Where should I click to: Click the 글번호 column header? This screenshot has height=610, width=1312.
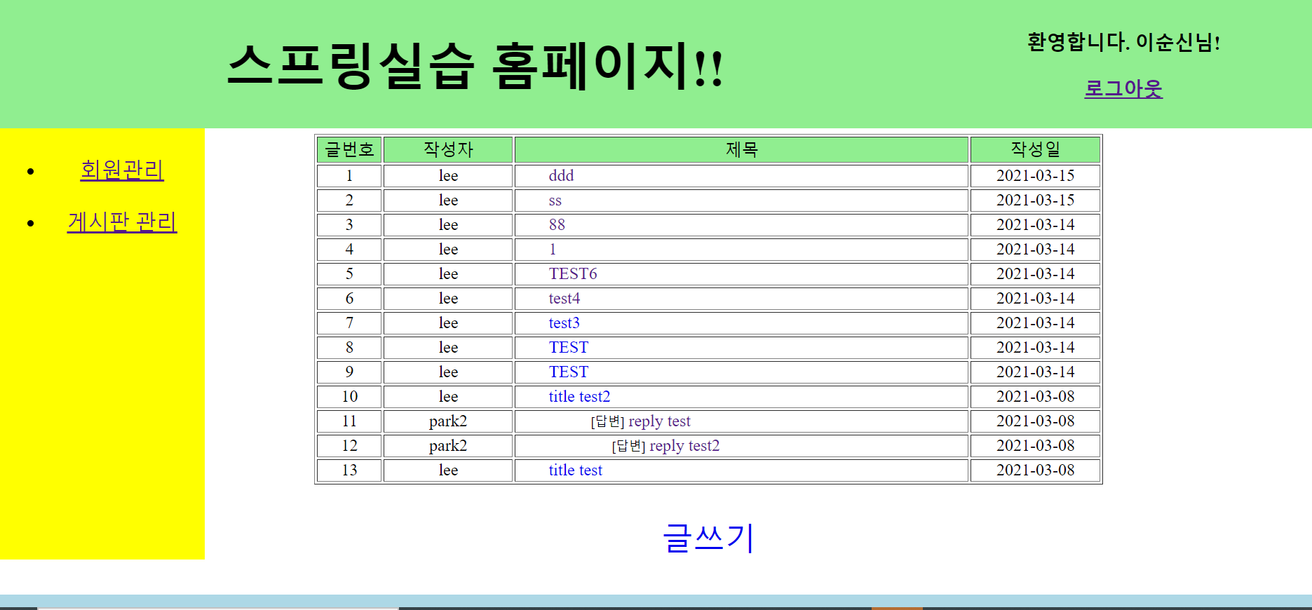tap(349, 150)
